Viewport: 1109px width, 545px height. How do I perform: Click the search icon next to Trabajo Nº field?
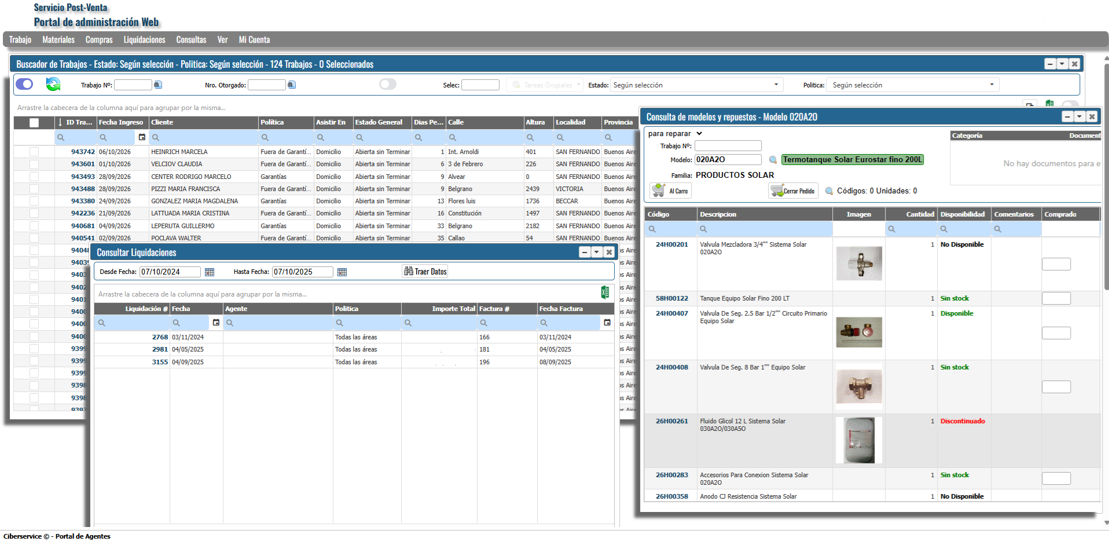click(158, 85)
